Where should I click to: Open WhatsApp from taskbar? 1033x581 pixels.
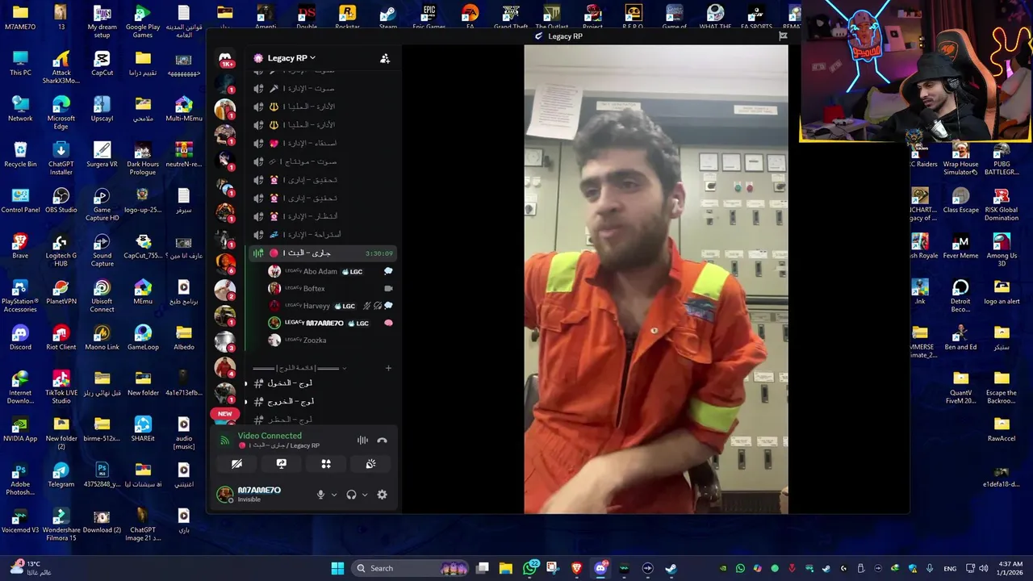(x=529, y=568)
